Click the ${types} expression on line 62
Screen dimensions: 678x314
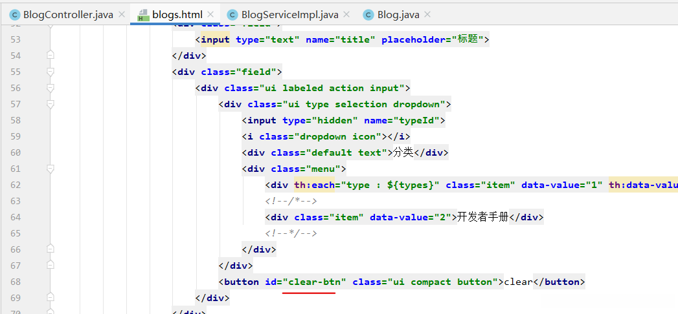point(411,185)
